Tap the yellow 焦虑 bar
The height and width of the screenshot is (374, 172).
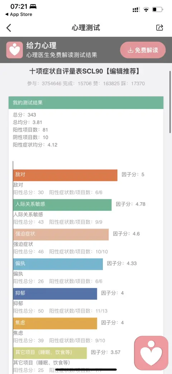(55, 324)
